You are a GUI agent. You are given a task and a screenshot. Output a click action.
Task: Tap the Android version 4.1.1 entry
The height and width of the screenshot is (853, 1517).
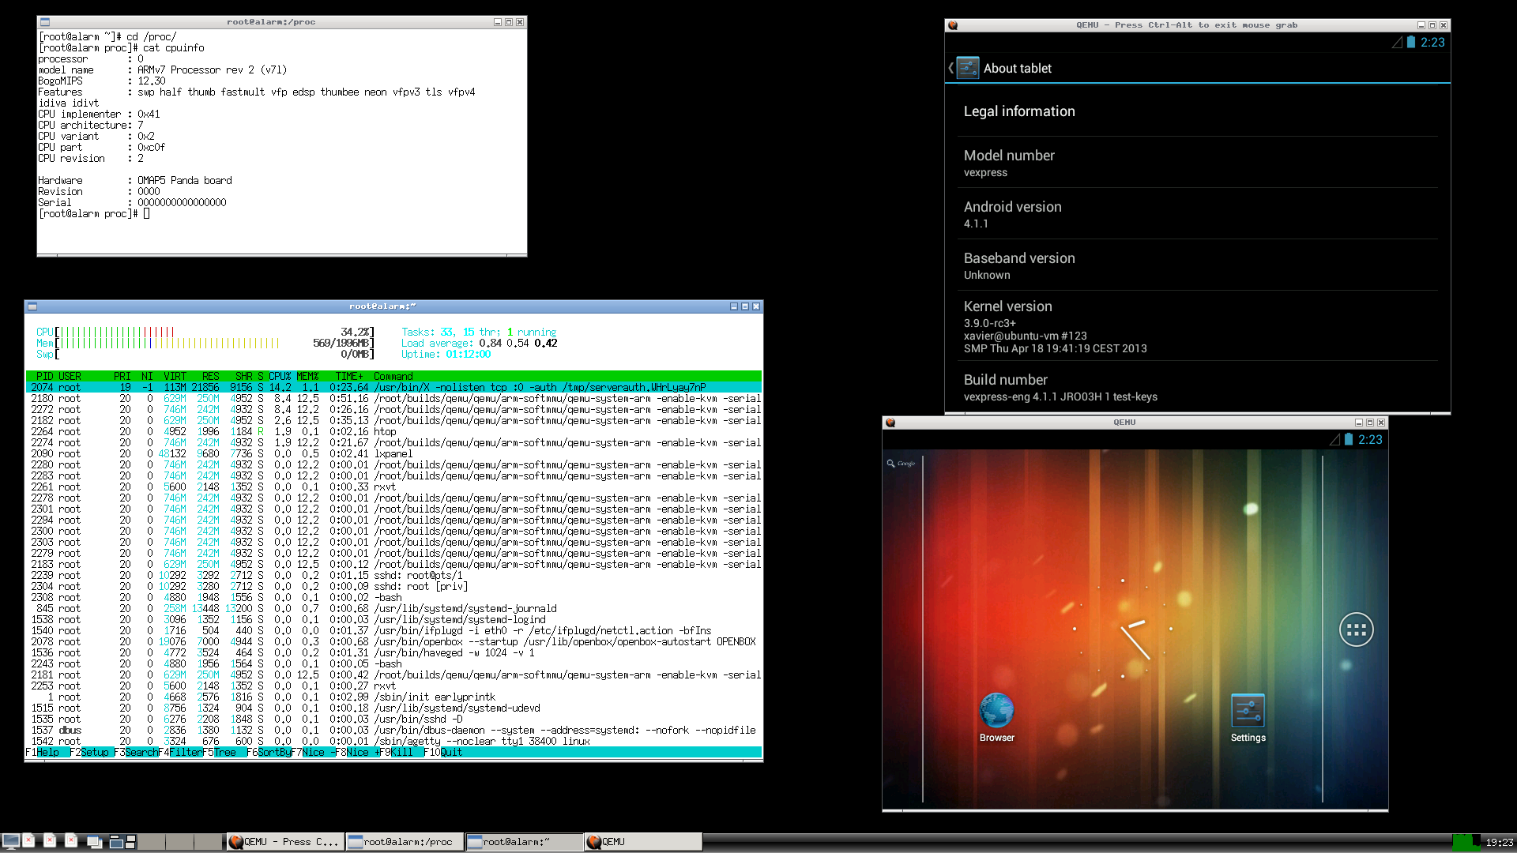click(x=1197, y=214)
